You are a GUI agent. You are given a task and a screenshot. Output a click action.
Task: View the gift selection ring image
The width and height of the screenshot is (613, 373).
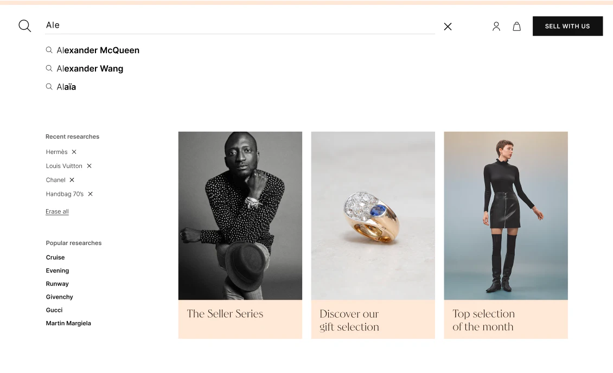coord(373,216)
